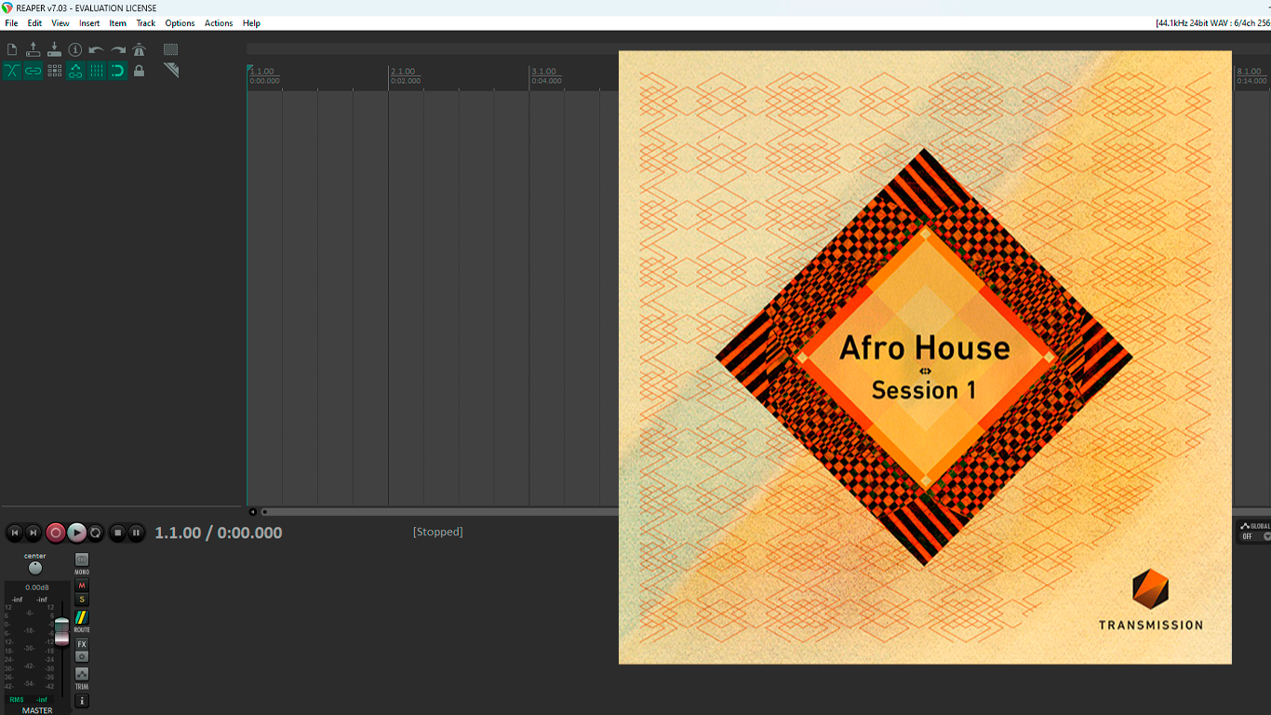Toggle item grouping chain-link icon
The height and width of the screenshot is (715, 1271).
click(33, 71)
